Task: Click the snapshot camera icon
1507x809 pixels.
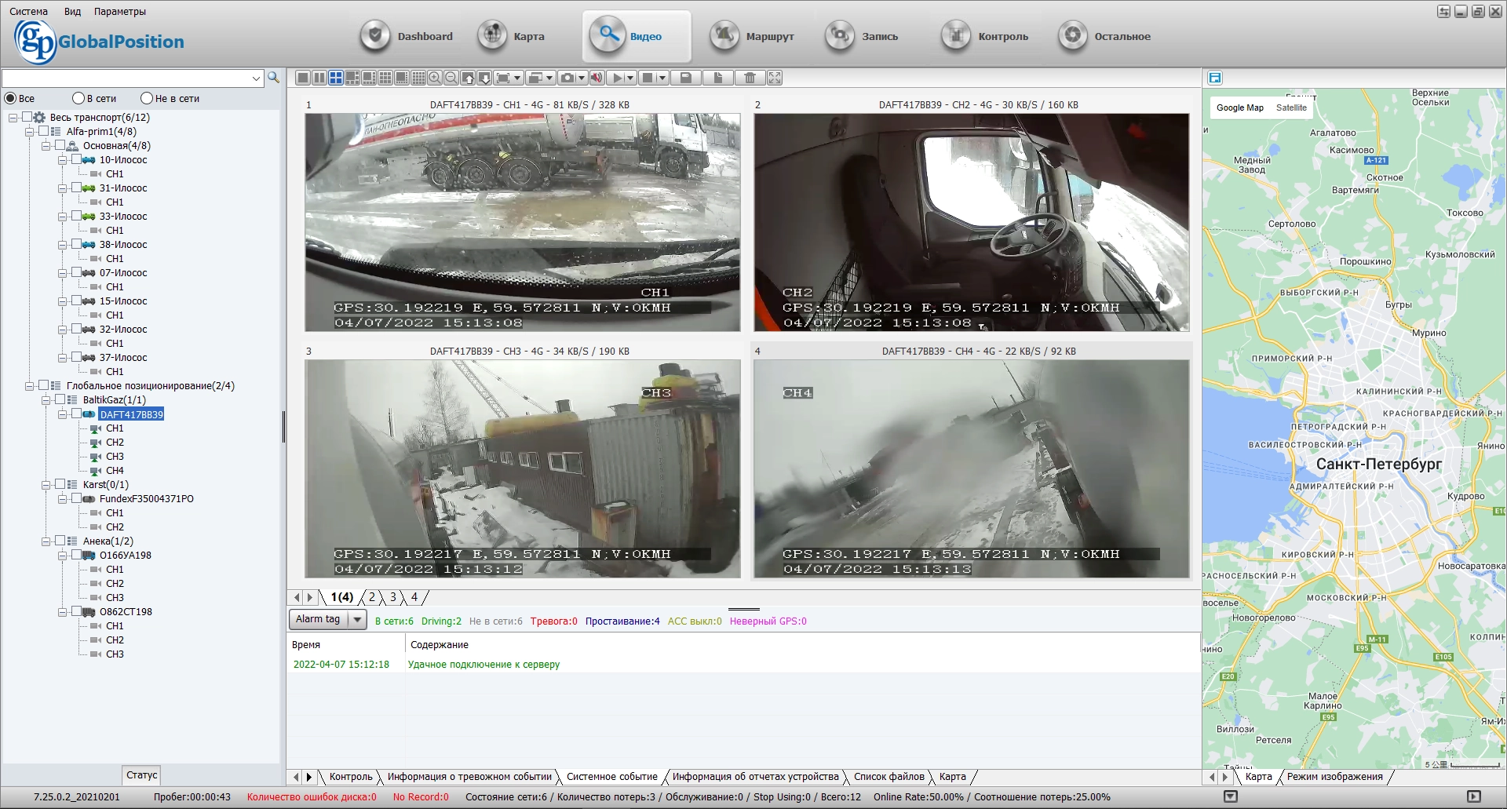Action: tap(567, 78)
